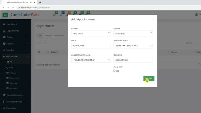Screen dimensions: 201x113
Task: Open the Available Slots dropdown
Action: tap(133, 46)
